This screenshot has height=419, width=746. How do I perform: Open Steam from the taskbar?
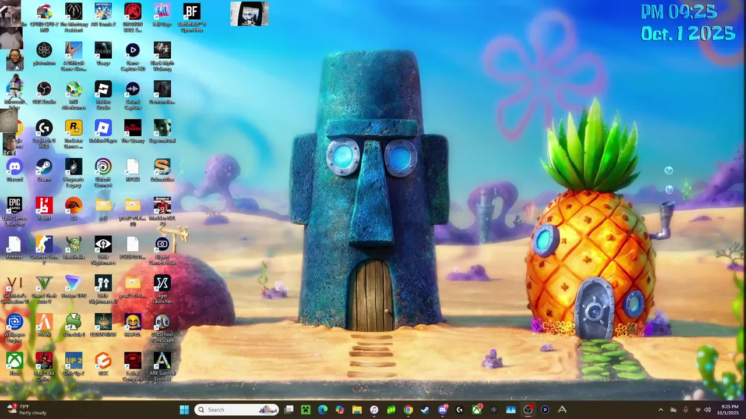pyautogui.click(x=425, y=410)
